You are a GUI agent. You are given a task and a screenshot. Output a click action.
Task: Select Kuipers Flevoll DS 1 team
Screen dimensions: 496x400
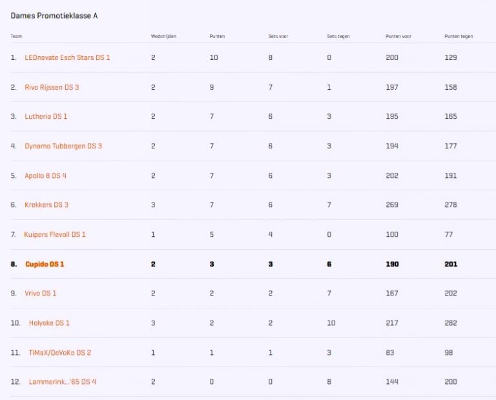point(55,235)
